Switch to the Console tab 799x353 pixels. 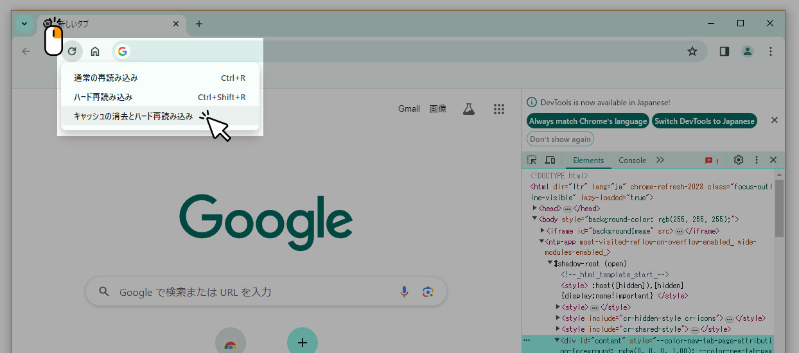[632, 160]
